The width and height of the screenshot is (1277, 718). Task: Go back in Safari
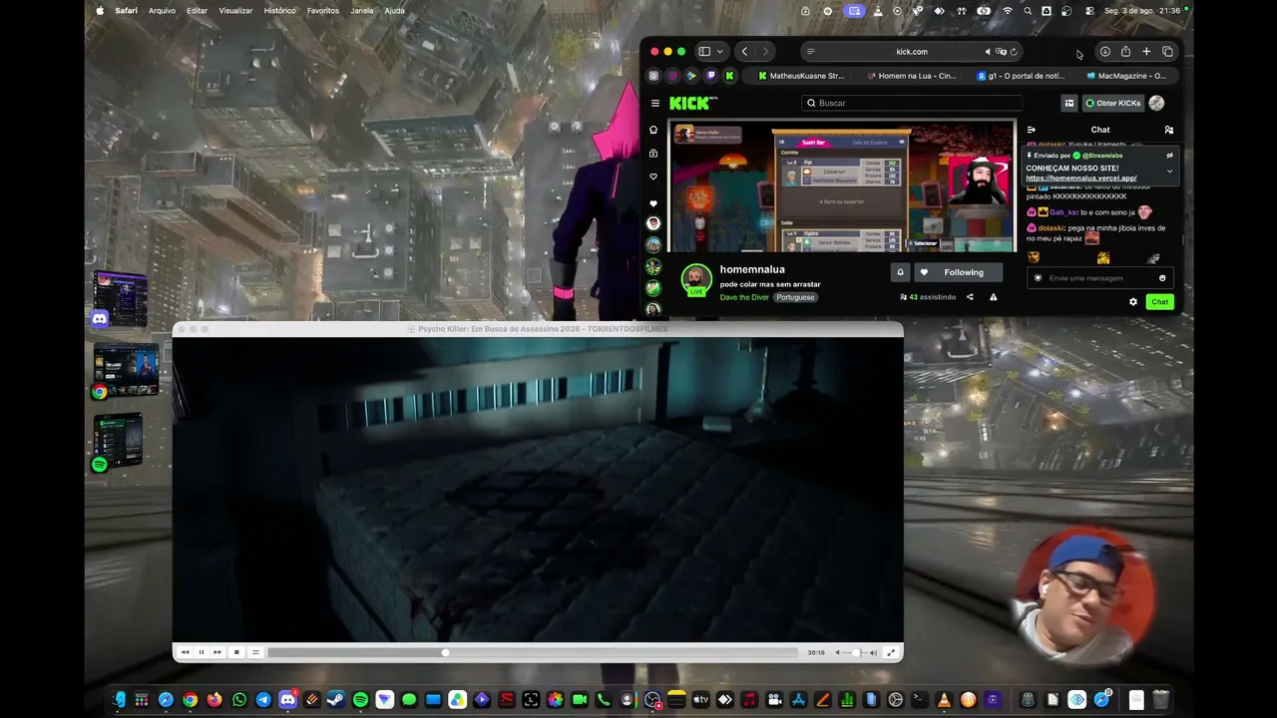pos(744,52)
